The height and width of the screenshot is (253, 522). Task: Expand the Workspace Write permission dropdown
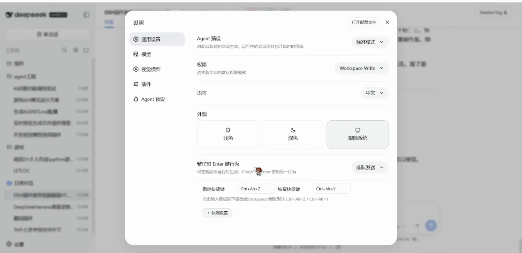(361, 68)
